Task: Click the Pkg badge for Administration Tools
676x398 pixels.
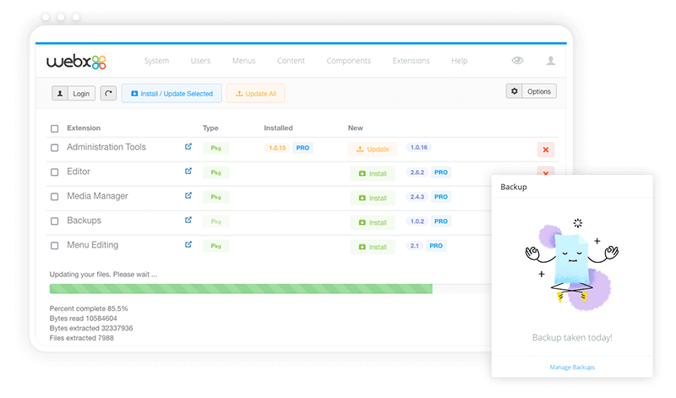Action: 216,148
